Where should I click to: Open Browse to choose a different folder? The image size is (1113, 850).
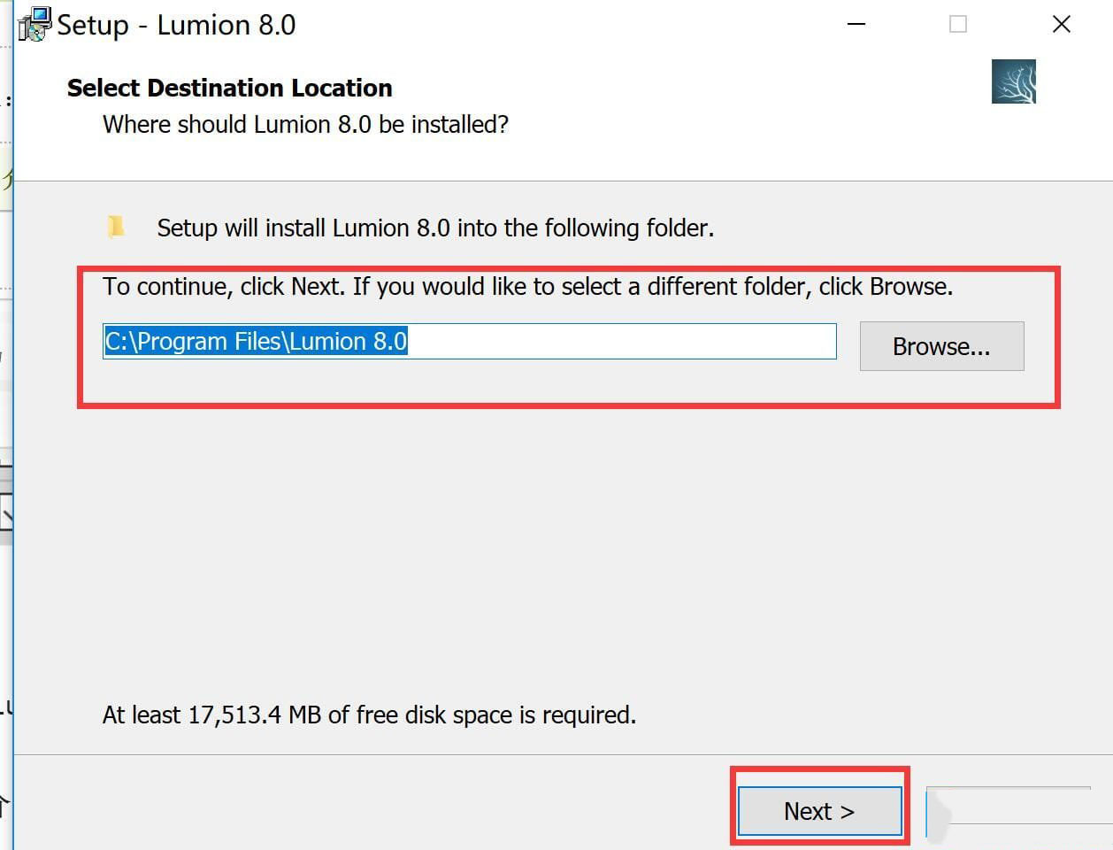click(x=940, y=346)
